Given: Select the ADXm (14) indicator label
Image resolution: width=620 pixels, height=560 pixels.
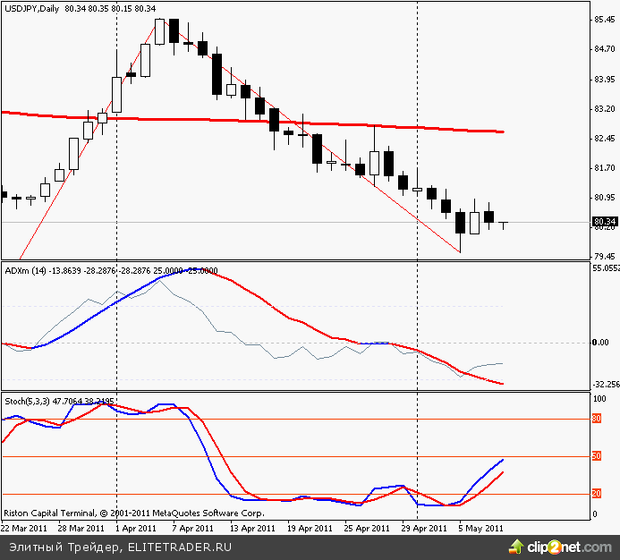Looking at the screenshot, I should [x=26, y=269].
